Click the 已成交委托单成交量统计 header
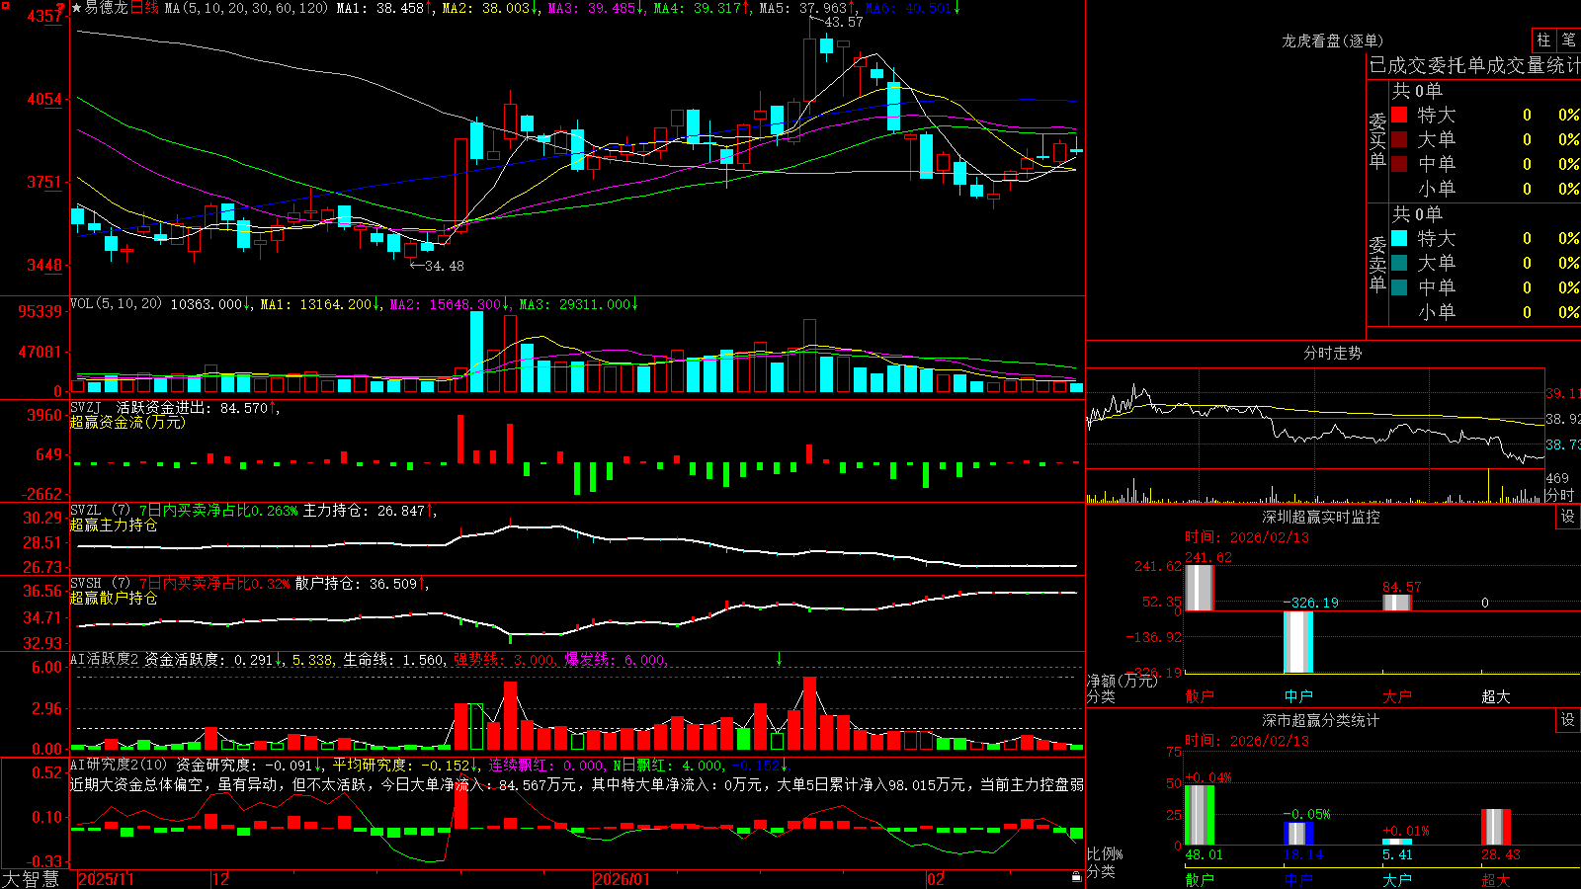Image resolution: width=1581 pixels, height=889 pixels. tap(1473, 65)
